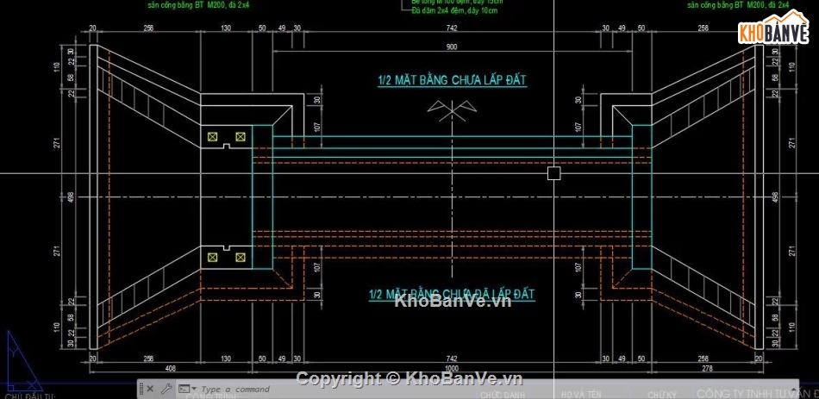This screenshot has height=399, width=819.
Task: Select the 'CHỮ KÝ' title block label
Action: pyautogui.click(x=662, y=395)
